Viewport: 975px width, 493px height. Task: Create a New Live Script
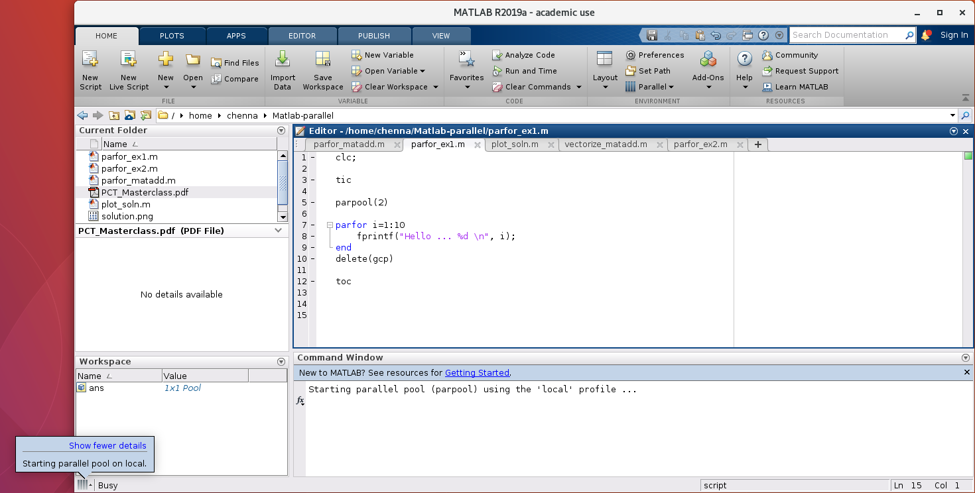coord(129,70)
